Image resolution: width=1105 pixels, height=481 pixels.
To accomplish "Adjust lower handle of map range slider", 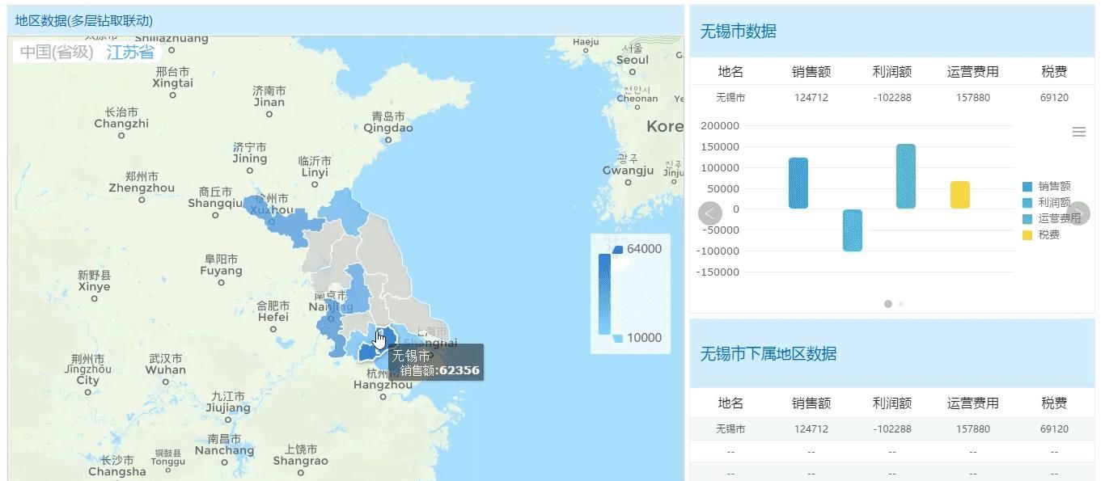I will (618, 338).
